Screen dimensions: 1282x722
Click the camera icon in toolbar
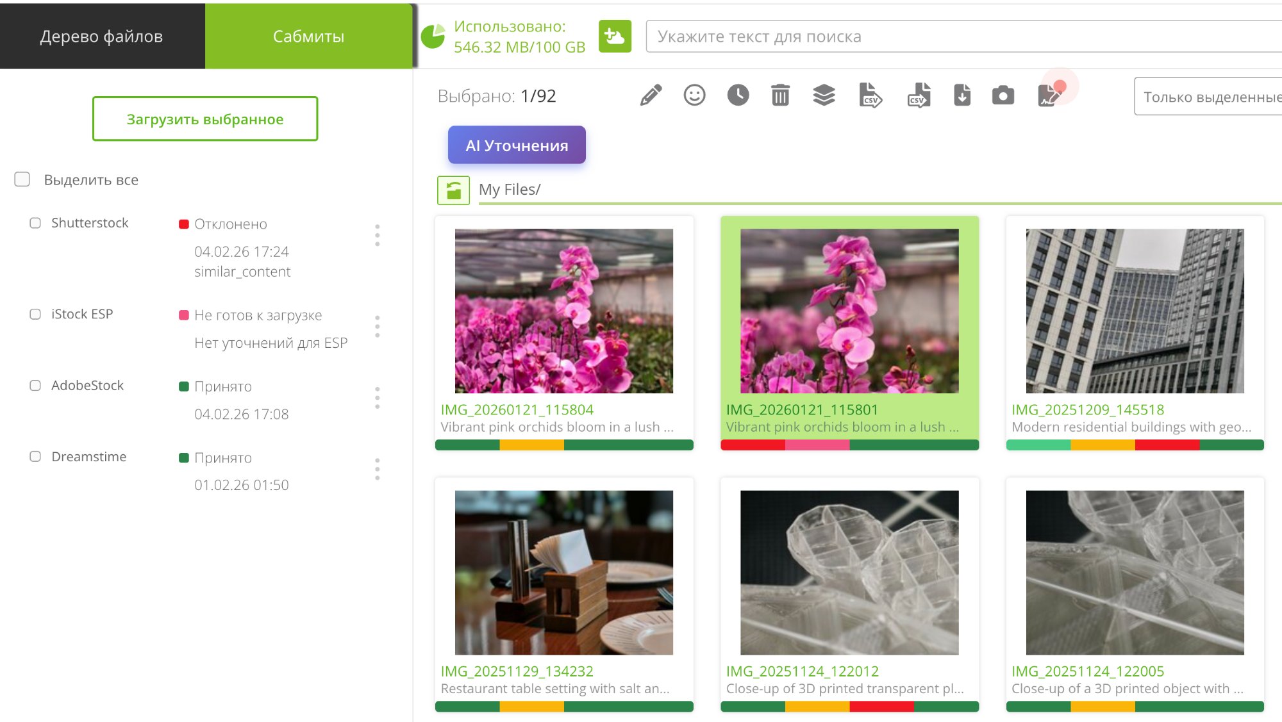[1003, 95]
